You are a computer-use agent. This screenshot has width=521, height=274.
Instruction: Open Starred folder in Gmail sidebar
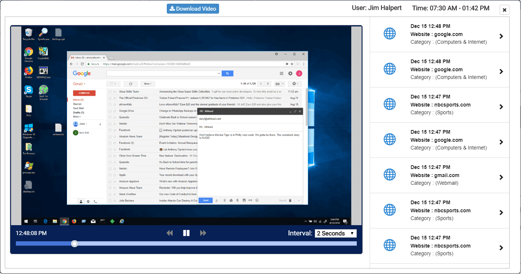coord(77,104)
